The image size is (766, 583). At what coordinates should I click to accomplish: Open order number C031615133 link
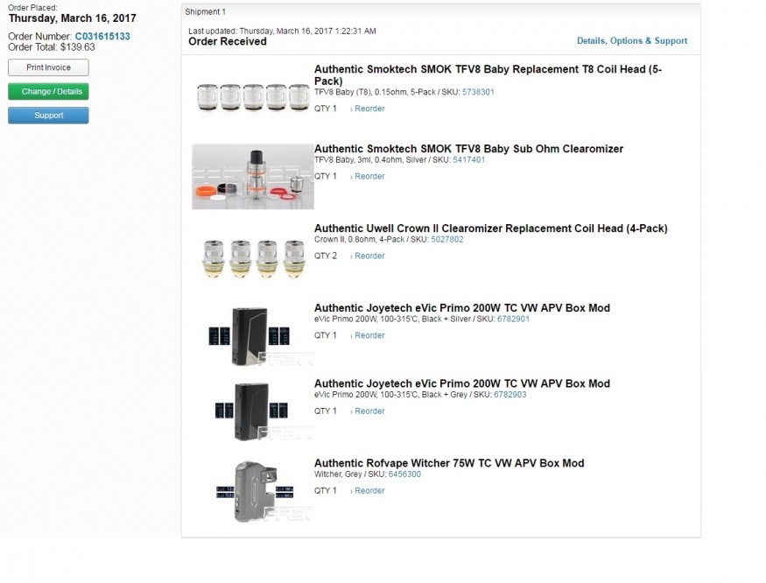[x=102, y=37]
